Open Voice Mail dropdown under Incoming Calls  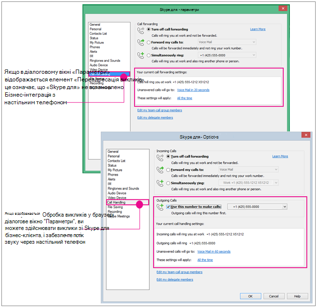point(248,169)
